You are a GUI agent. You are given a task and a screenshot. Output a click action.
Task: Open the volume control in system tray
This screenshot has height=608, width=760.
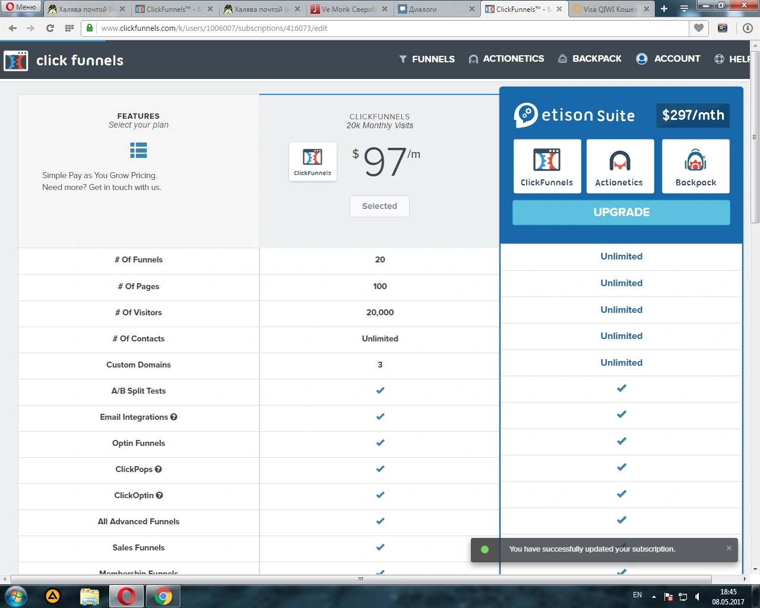697,597
